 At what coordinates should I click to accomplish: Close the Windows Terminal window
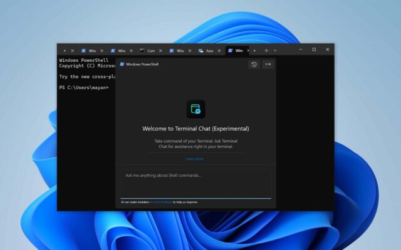(327, 49)
